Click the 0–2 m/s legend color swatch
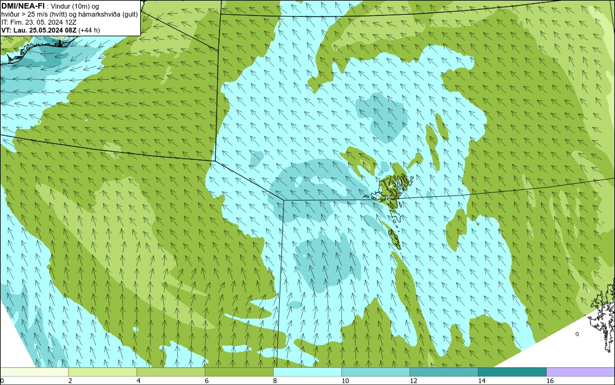The image size is (615, 385). point(34,371)
